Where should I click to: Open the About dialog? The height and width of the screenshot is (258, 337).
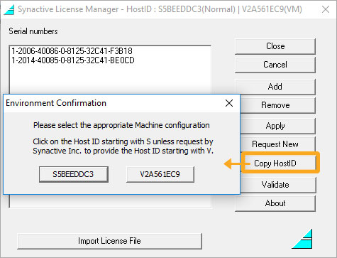point(275,203)
